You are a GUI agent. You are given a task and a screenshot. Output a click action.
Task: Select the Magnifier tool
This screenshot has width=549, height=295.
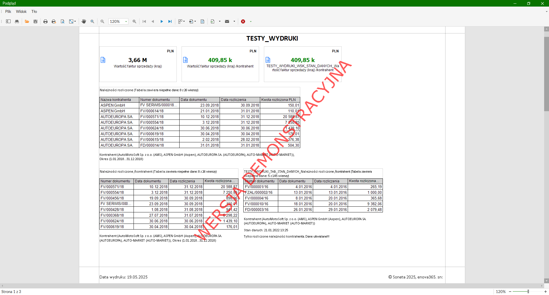pyautogui.click(x=92, y=21)
